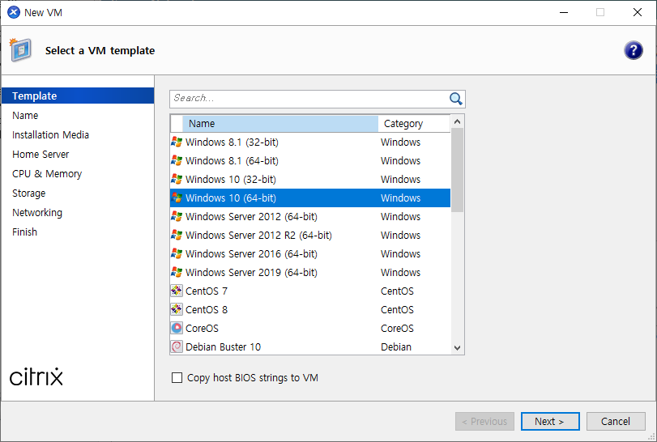This screenshot has width=657, height=442.
Task: Click the Debian category cell
Action: click(396, 347)
